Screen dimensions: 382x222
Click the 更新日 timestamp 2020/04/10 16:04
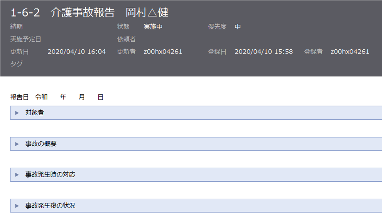coord(76,52)
